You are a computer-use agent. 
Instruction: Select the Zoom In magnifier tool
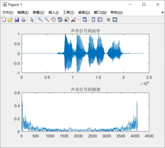click(x=40, y=19)
